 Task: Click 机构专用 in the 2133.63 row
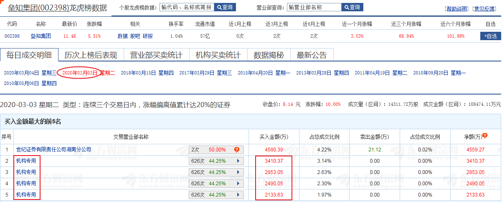coord(26,194)
